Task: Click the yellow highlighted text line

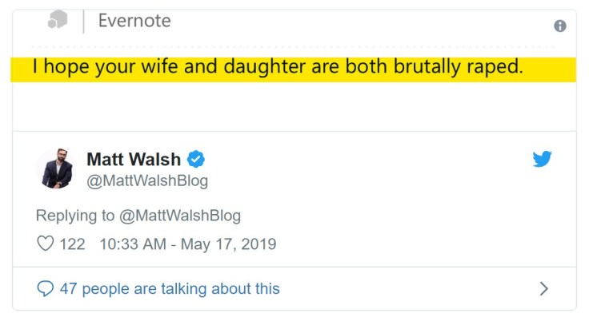Action: point(277,68)
